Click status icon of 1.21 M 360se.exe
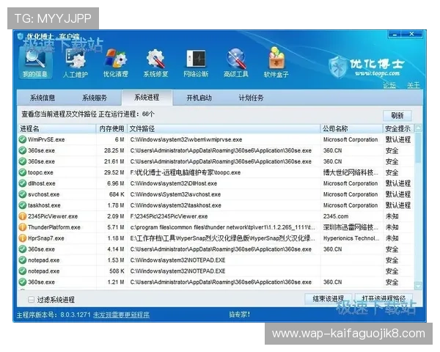The height and width of the screenshot is (352, 440). tap(23, 282)
